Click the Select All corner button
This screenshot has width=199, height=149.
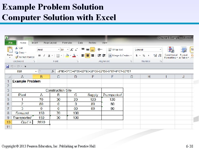(8, 77)
